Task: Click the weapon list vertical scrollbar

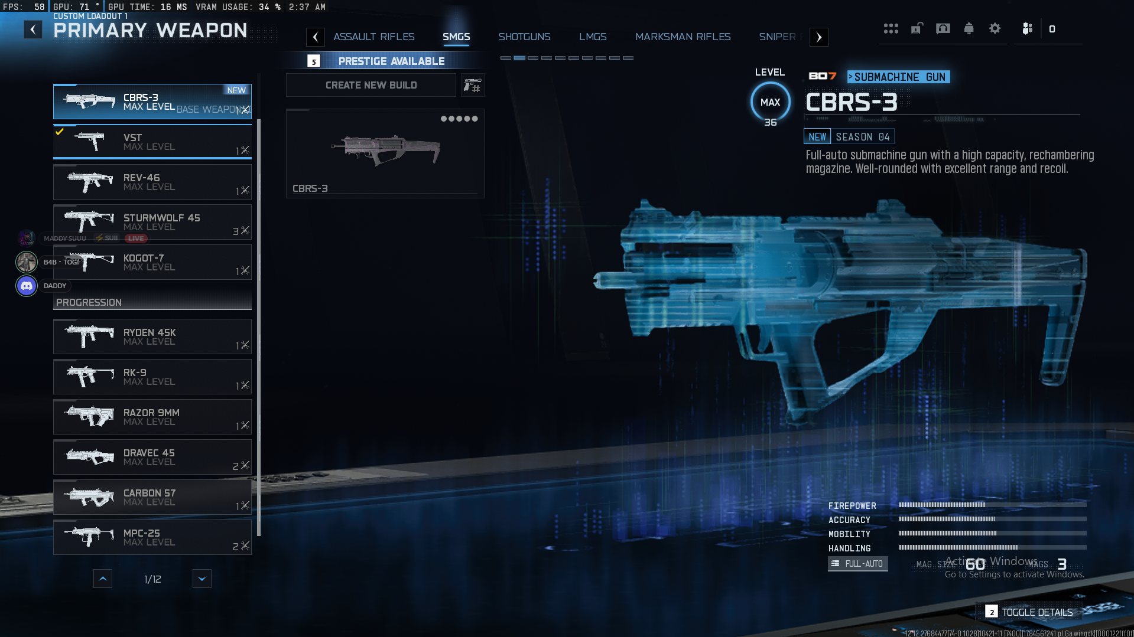Action: coord(259,328)
